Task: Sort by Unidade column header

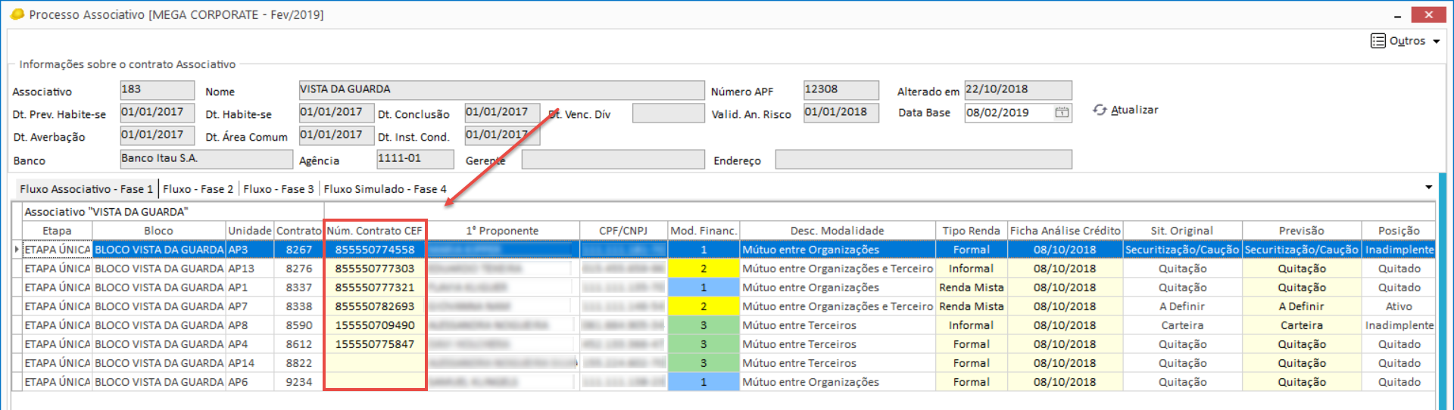Action: [249, 231]
